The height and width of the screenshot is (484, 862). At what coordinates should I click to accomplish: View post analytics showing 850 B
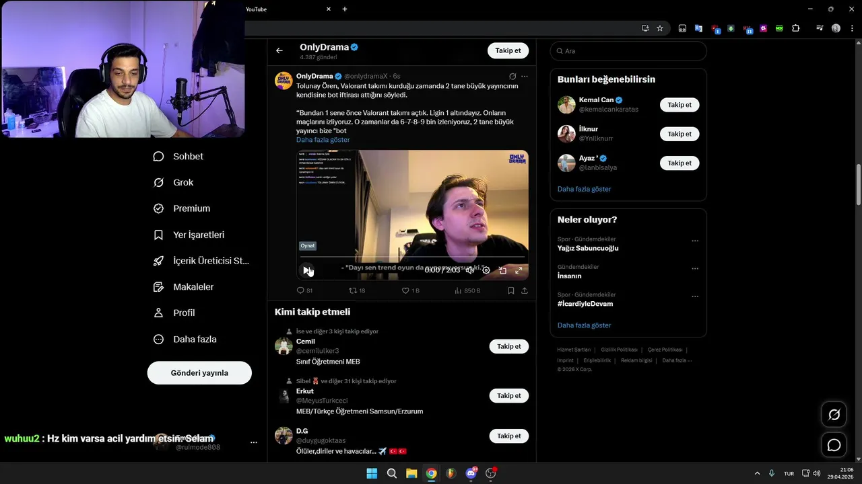(467, 290)
